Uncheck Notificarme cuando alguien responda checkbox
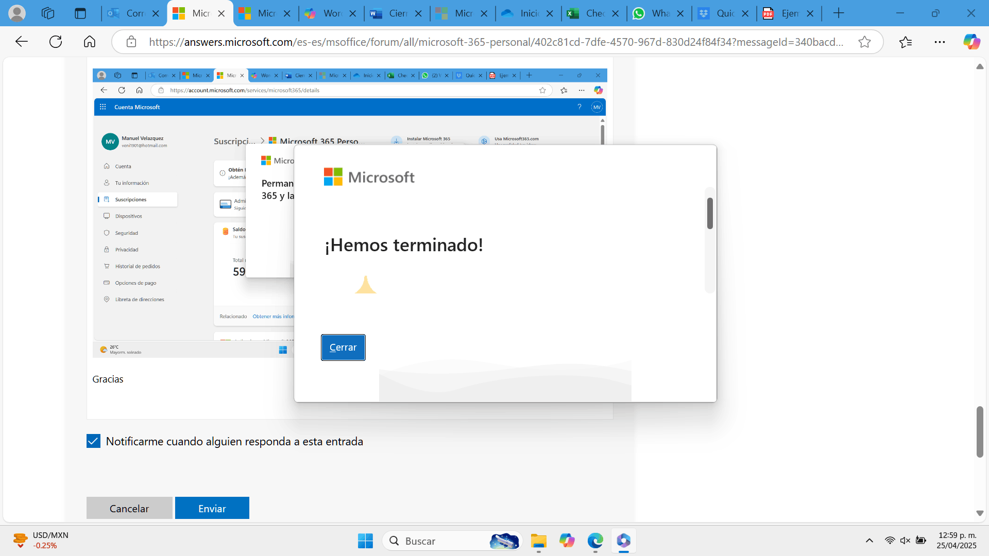Image resolution: width=989 pixels, height=556 pixels. coord(93,441)
